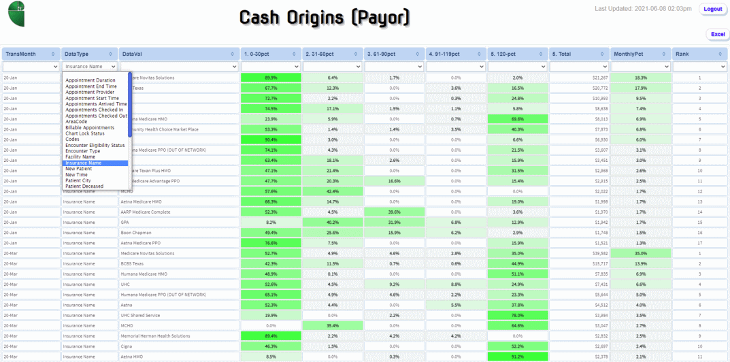The height and width of the screenshot is (362, 730).
Task: Choose Appointments Checked In option
Action: 95,110
